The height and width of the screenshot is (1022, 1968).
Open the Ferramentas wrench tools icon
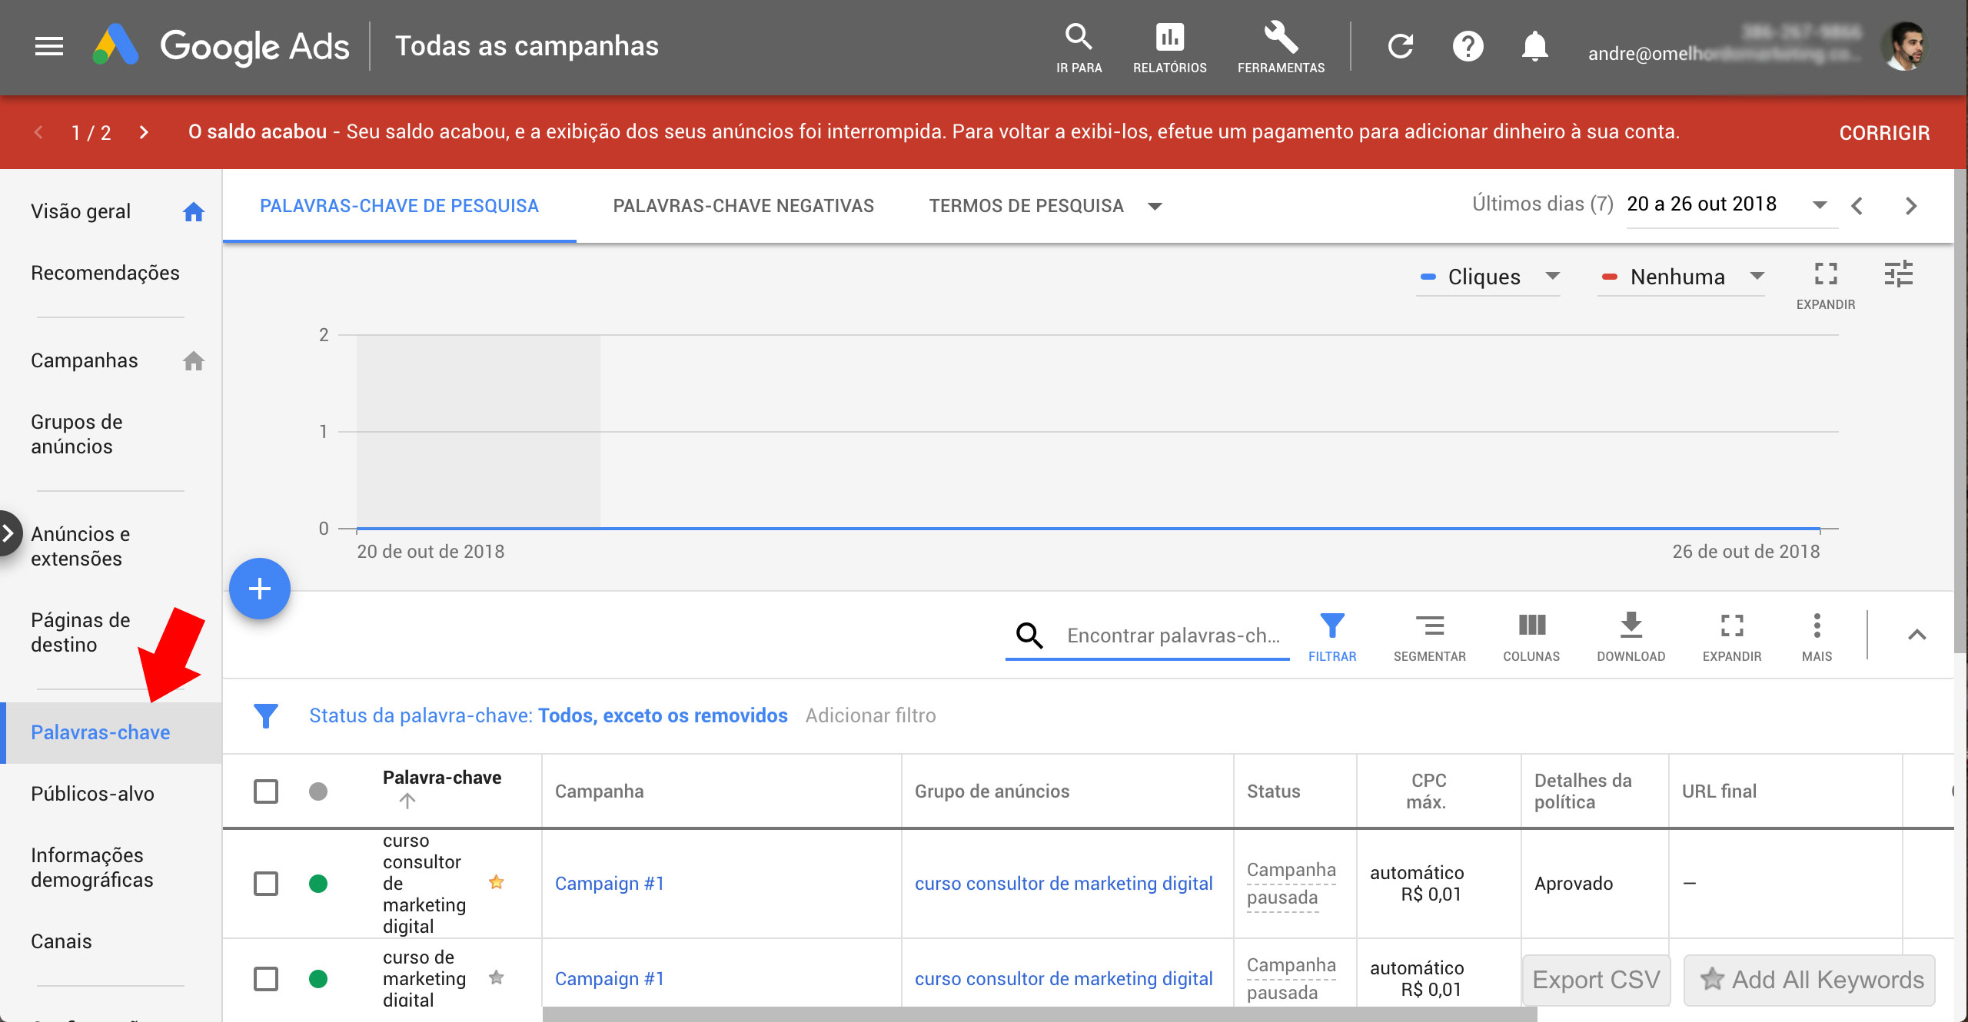tap(1281, 46)
